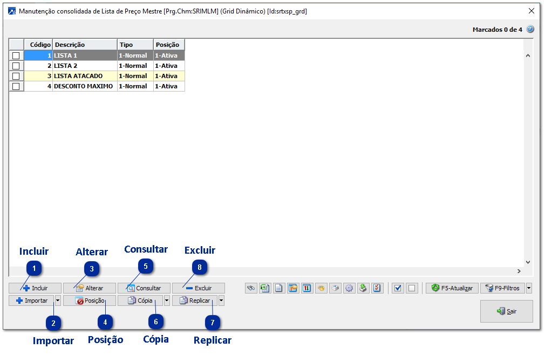Click the Alterar button
The image size is (545, 356).
click(90, 288)
